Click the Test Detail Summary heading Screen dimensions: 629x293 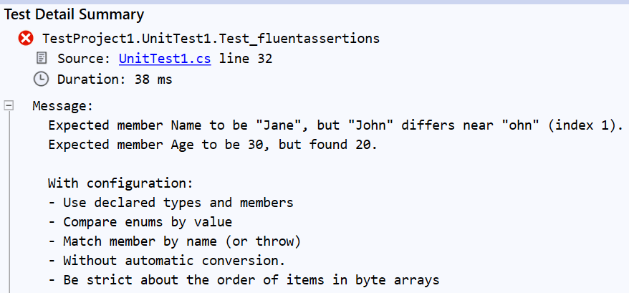[75, 14]
